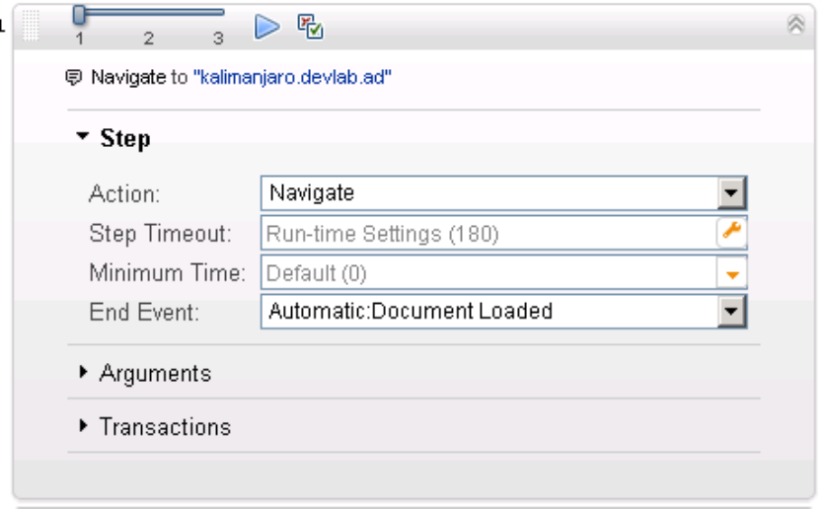Click the Step Timeout input field
Viewport: 827px width, 509px height.
tap(489, 233)
